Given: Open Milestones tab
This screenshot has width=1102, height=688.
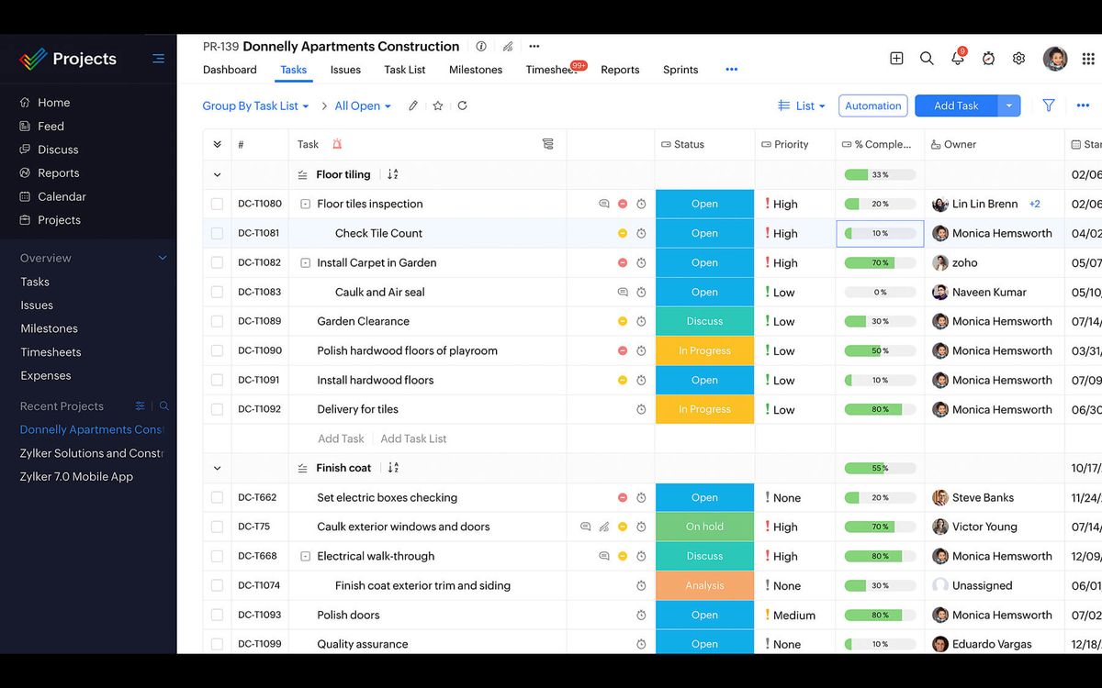Looking at the screenshot, I should tap(476, 70).
